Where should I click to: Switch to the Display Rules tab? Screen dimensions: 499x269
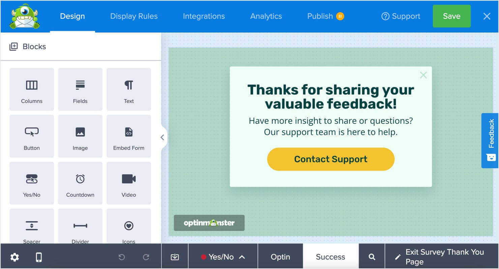(134, 16)
